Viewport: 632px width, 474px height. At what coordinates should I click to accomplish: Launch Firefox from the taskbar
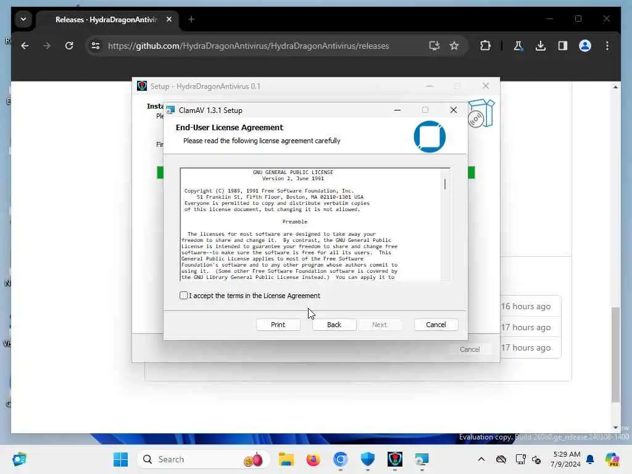pyautogui.click(x=313, y=459)
